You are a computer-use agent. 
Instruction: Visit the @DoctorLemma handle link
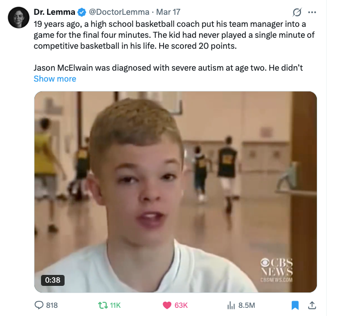pos(119,12)
